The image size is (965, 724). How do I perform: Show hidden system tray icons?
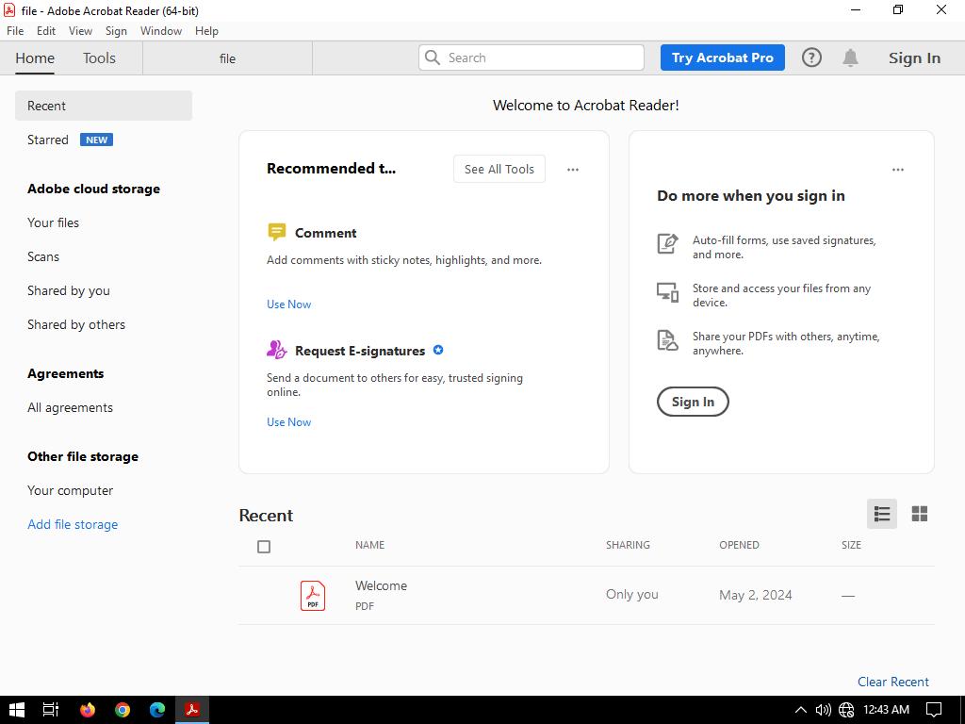(800, 710)
